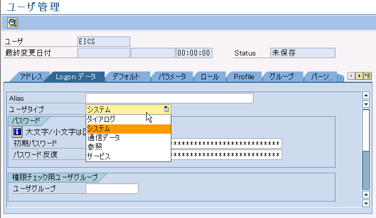
Task: Open the ロール tab
Action: click(209, 77)
